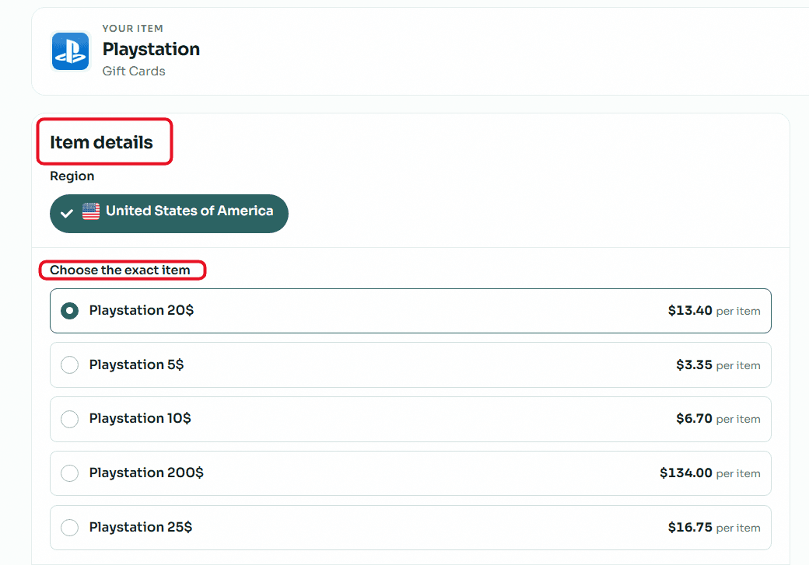The height and width of the screenshot is (565, 809).
Task: Click the Playstation 10$ label
Action: (x=140, y=418)
